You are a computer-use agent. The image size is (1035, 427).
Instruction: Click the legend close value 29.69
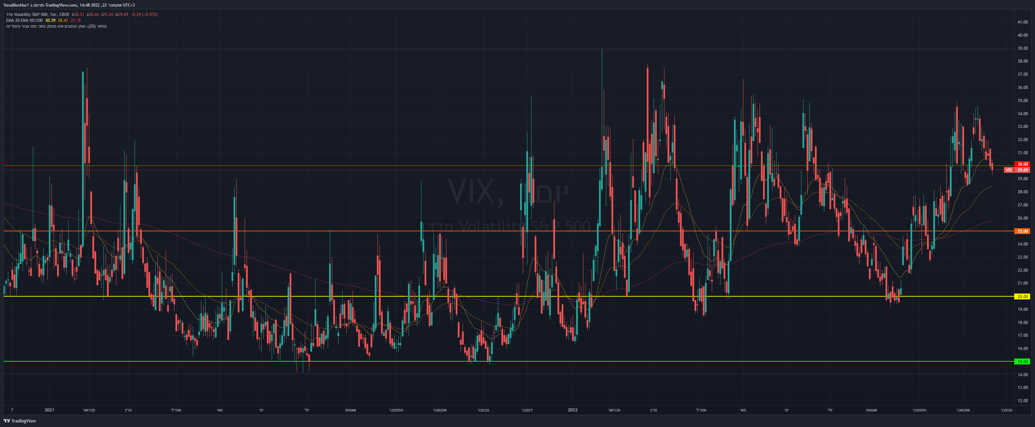coord(123,15)
